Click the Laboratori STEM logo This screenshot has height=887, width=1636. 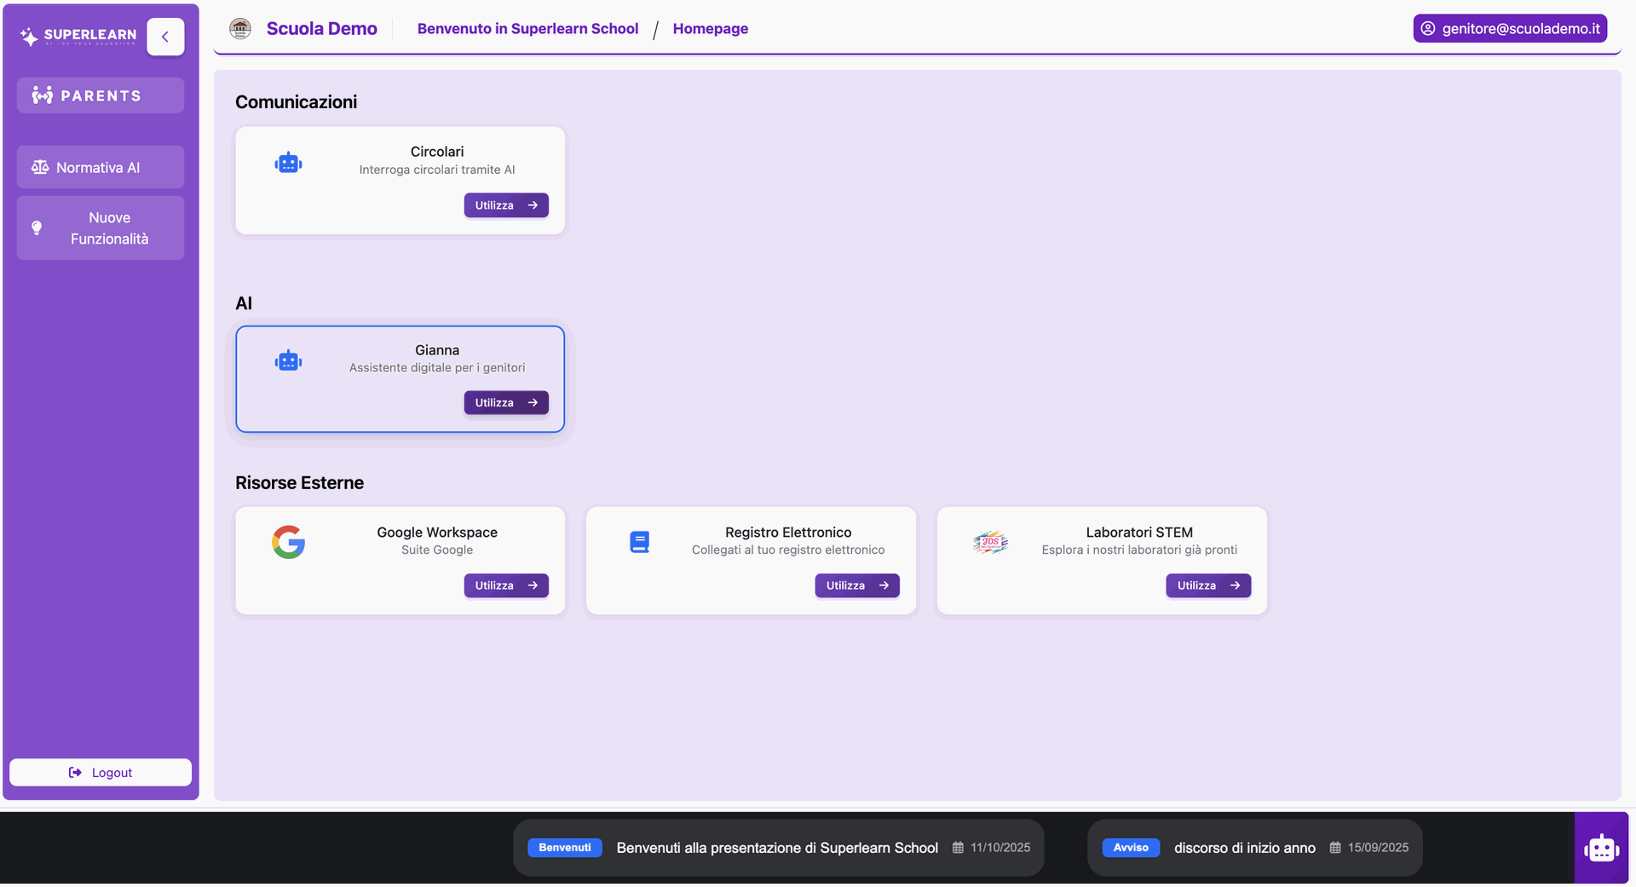tap(990, 542)
